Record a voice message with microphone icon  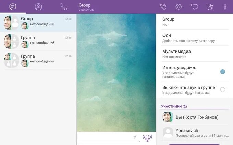point(147,138)
